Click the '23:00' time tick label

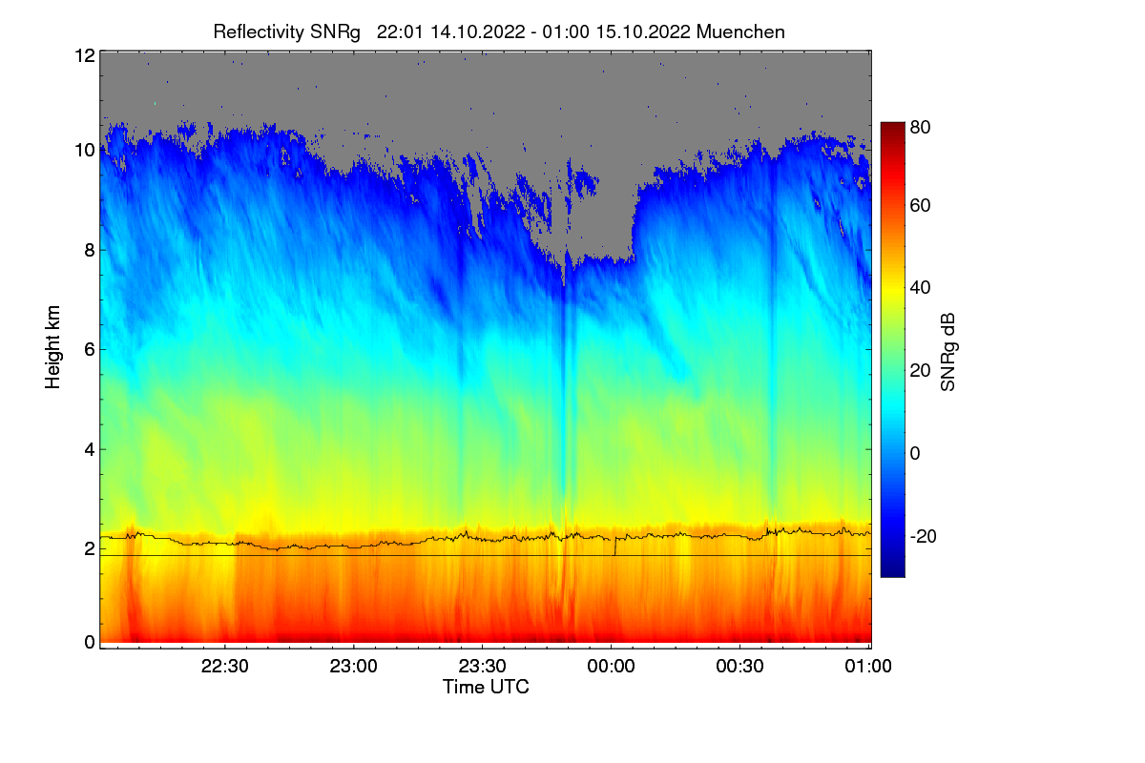pyautogui.click(x=354, y=668)
